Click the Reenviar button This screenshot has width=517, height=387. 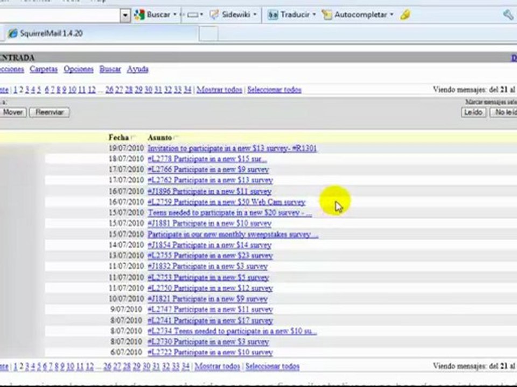[x=50, y=112]
